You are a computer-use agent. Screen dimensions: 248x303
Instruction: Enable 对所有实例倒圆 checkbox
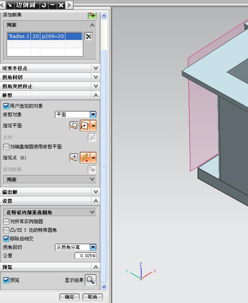click(x=6, y=222)
